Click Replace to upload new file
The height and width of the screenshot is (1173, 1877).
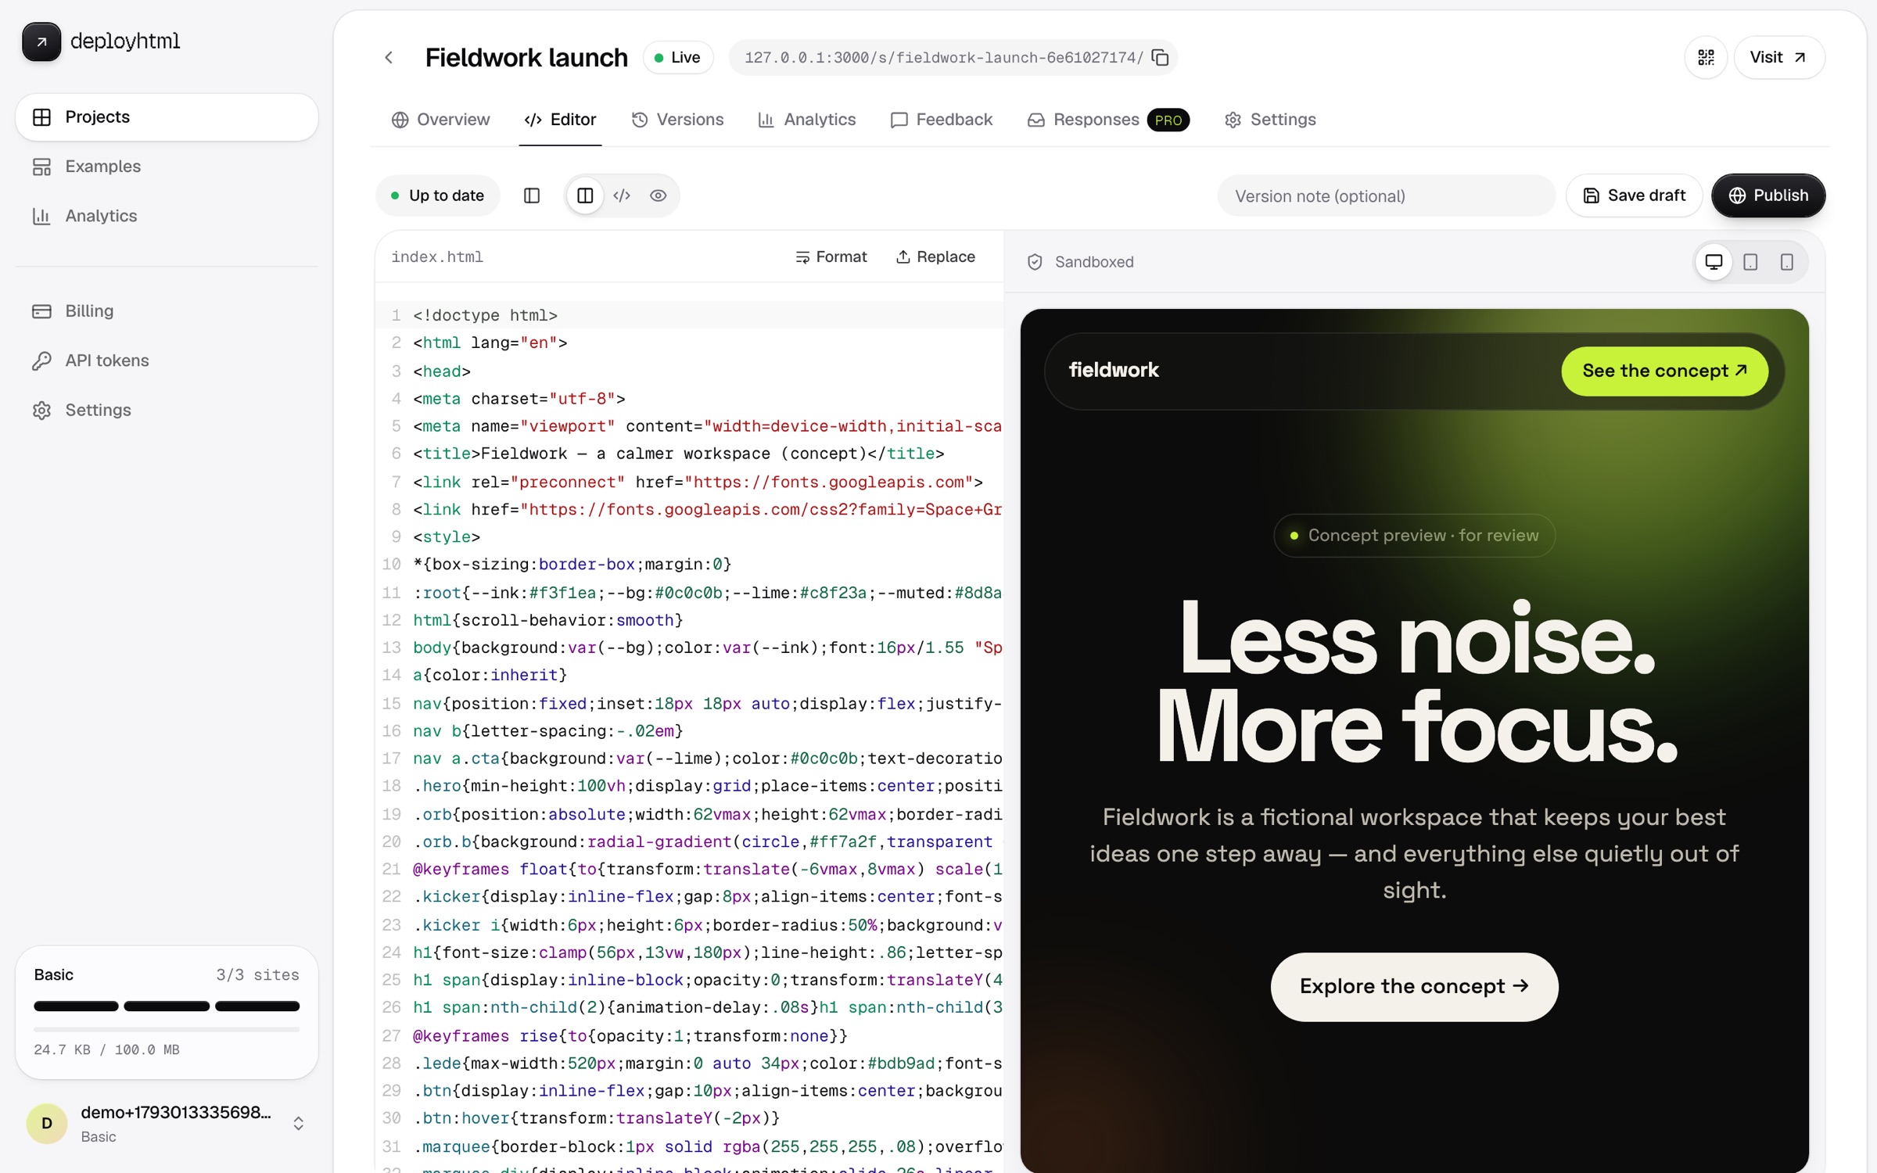[935, 257]
